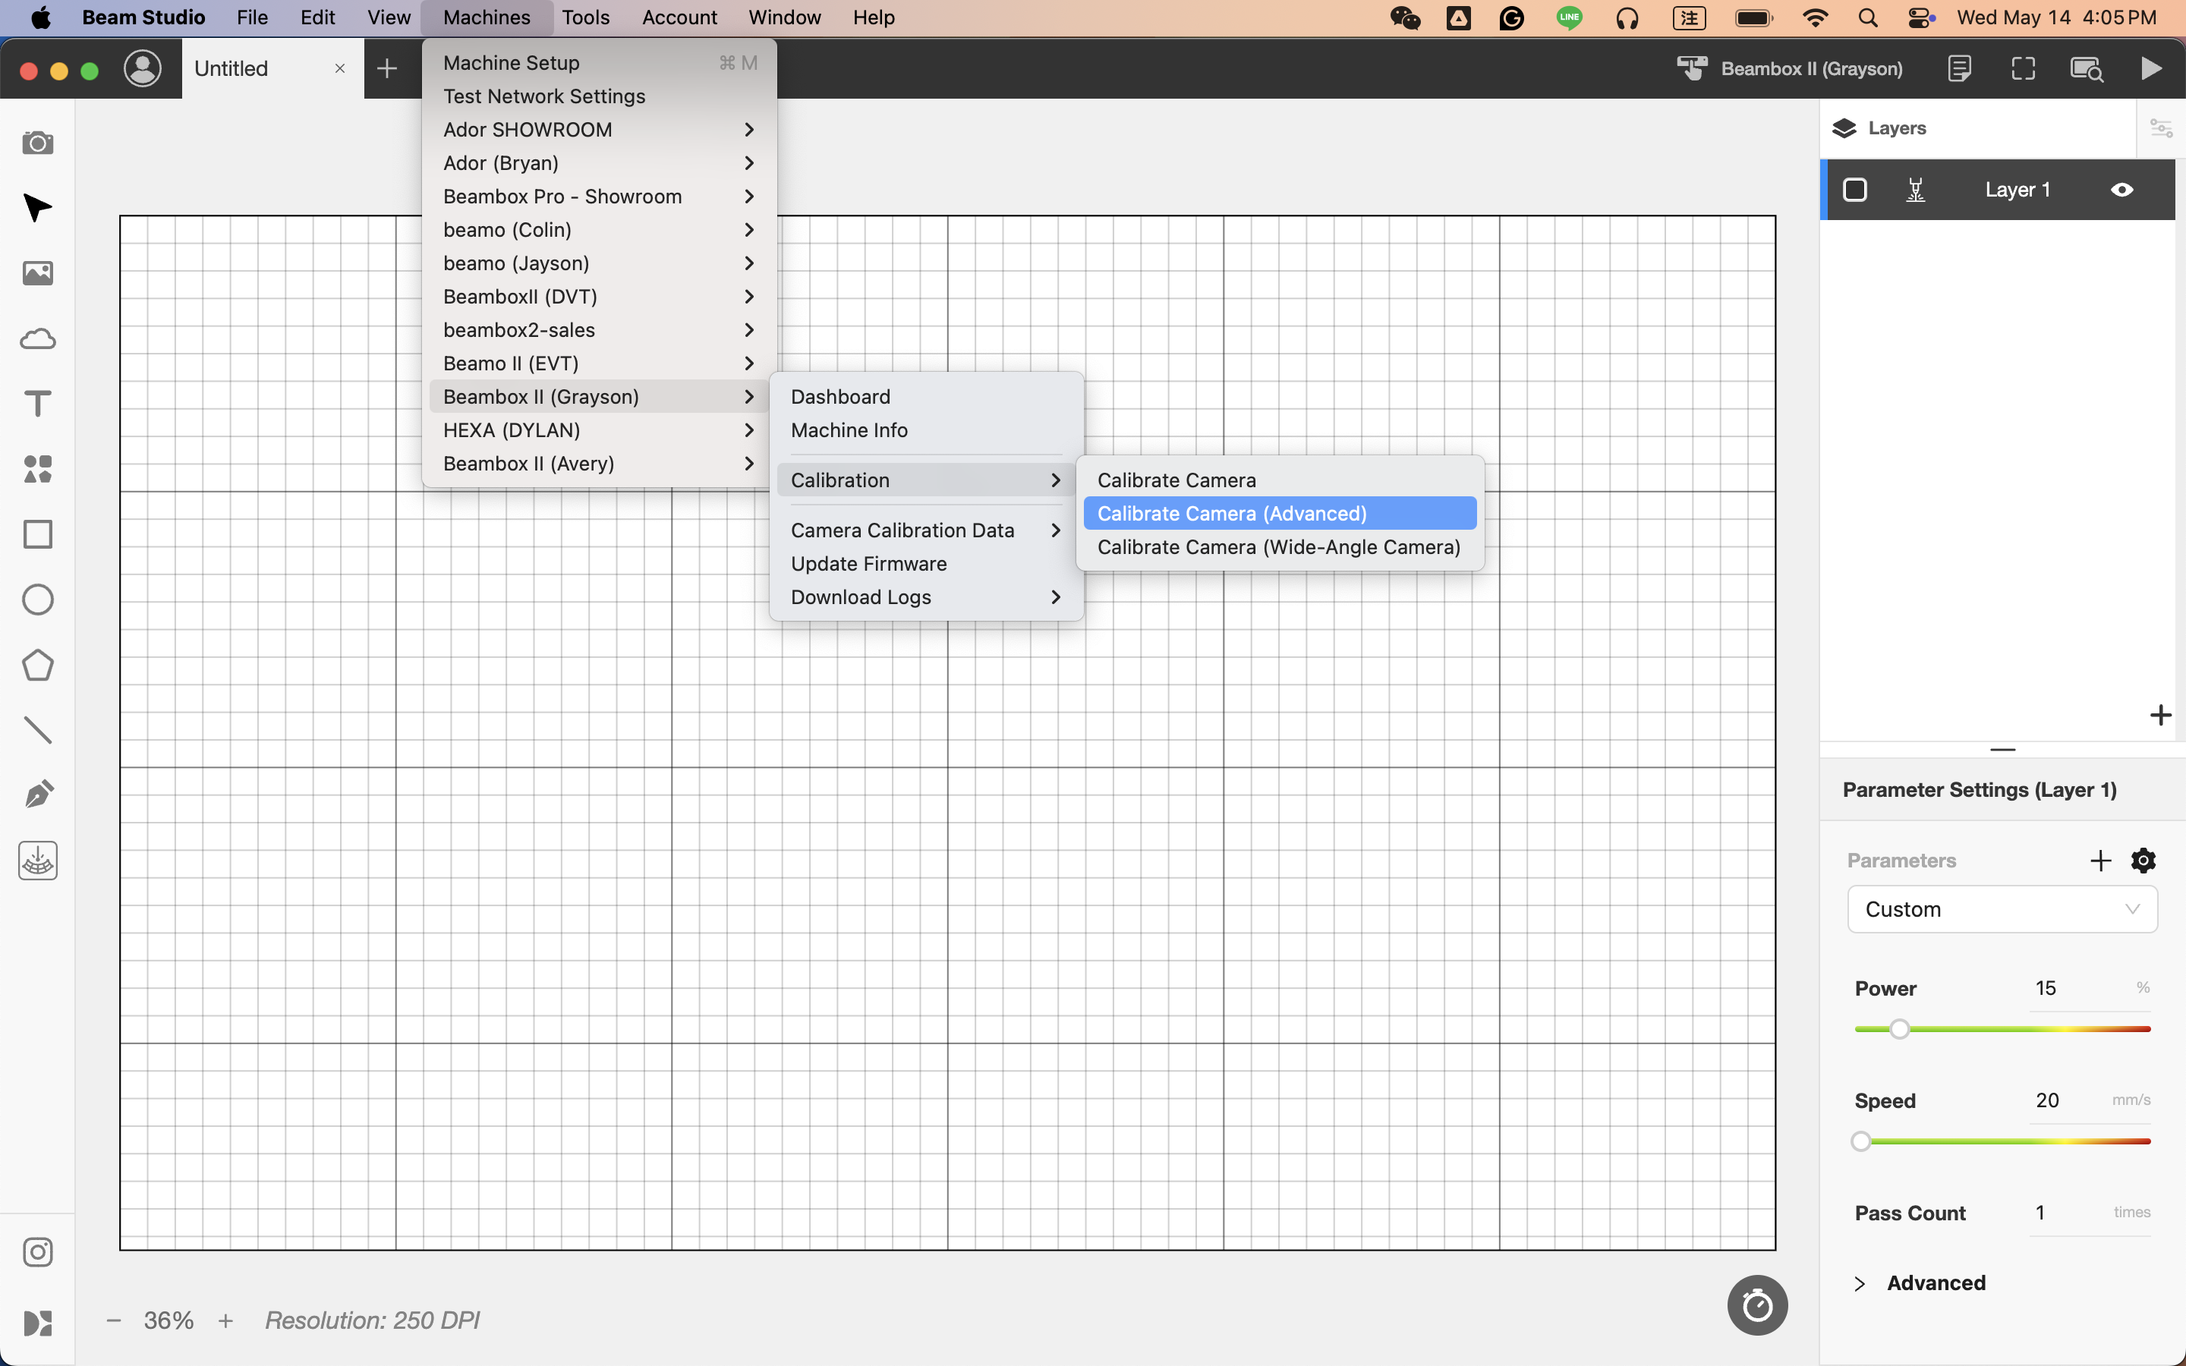Adjust the Power slider handle
Viewport: 2186px width, 1366px height.
tap(1900, 1029)
